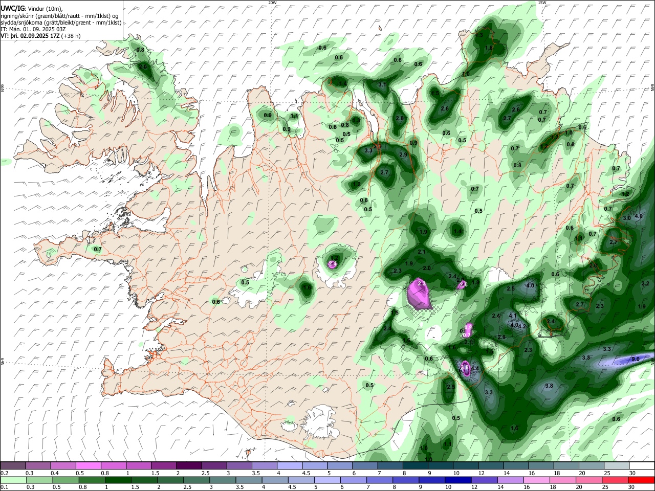Select the bright red 30 legend swatch
Viewport: 655px width, 491px height.
[x=642, y=480]
